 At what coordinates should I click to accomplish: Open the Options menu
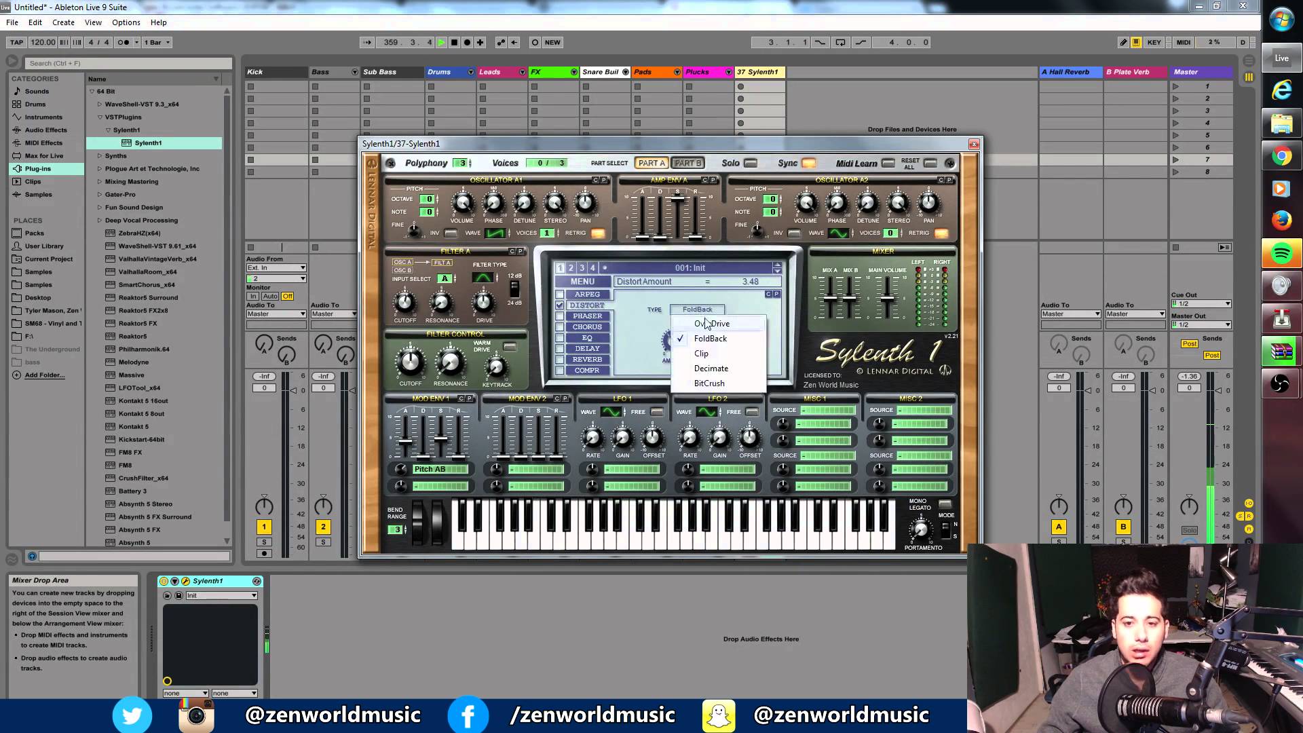pyautogui.click(x=126, y=22)
